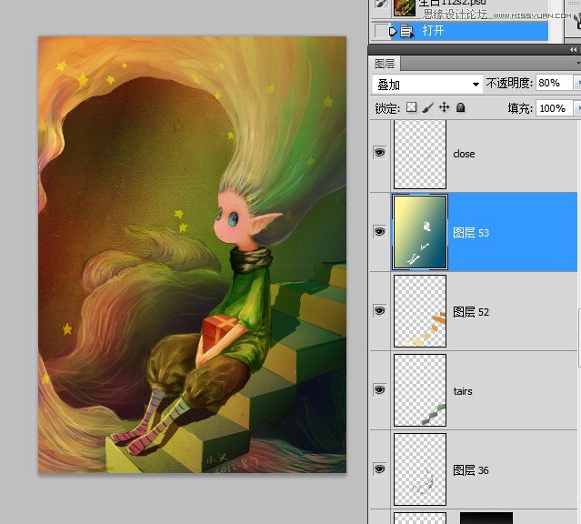Viewport: 581px width, 524px height.
Task: Click the lock transparent pixels icon
Action: point(411,107)
